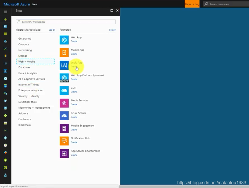This screenshot has height=188, width=249.
Task: Click the orange Mobile App tile icon
Action: (x=64, y=53)
